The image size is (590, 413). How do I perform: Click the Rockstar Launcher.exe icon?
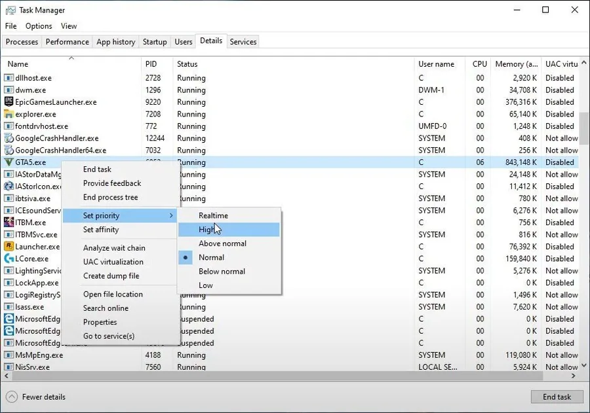click(x=9, y=246)
